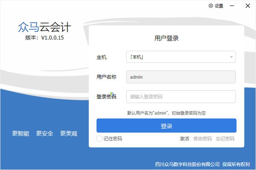Open the 激活 activation link
This screenshot has height=170, width=256.
(x=184, y=138)
